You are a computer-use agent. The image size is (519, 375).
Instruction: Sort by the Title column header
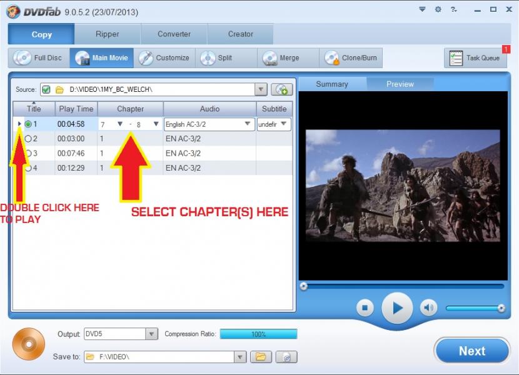click(x=34, y=109)
